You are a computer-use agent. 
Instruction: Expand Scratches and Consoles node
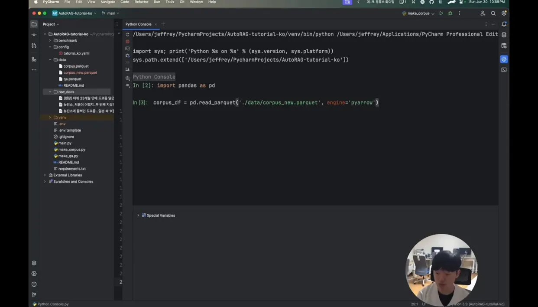[x=45, y=182]
